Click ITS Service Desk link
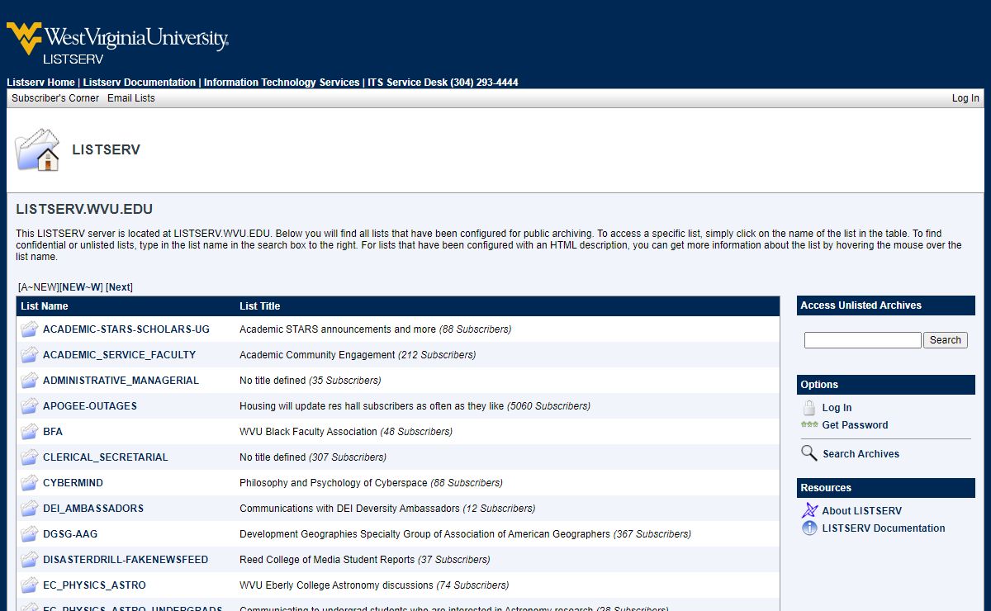Screen dimensions: 991x611 coord(443,83)
